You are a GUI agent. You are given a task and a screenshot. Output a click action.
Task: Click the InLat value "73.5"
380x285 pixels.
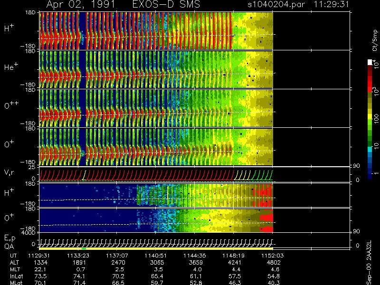pos(41,276)
